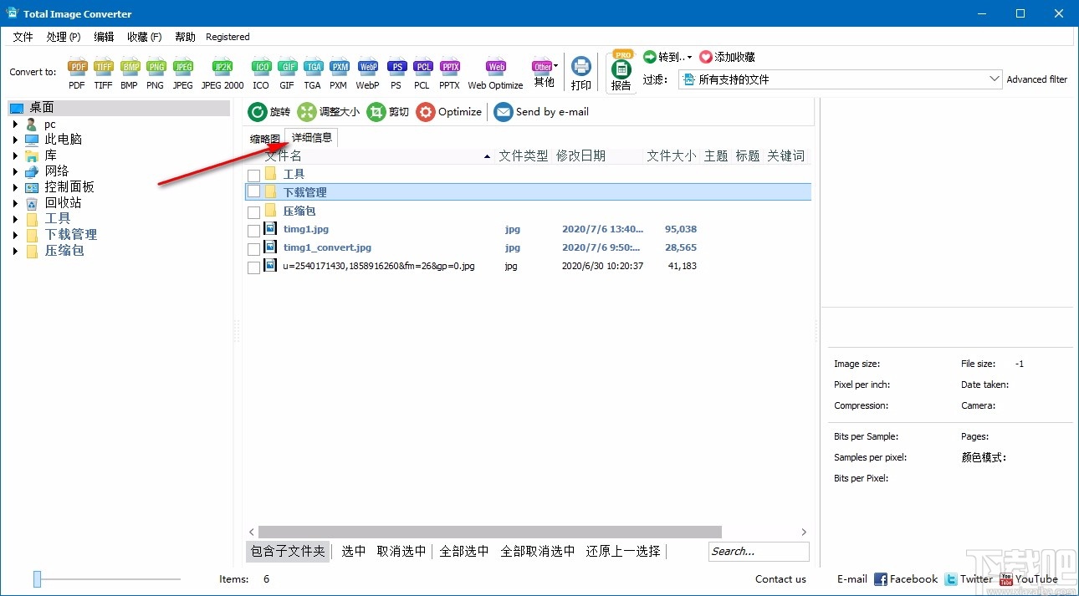The image size is (1079, 596).
Task: Choose PXM output format
Action: [x=339, y=74]
